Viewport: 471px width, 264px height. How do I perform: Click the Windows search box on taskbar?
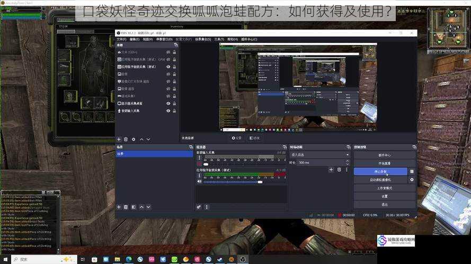44,259
